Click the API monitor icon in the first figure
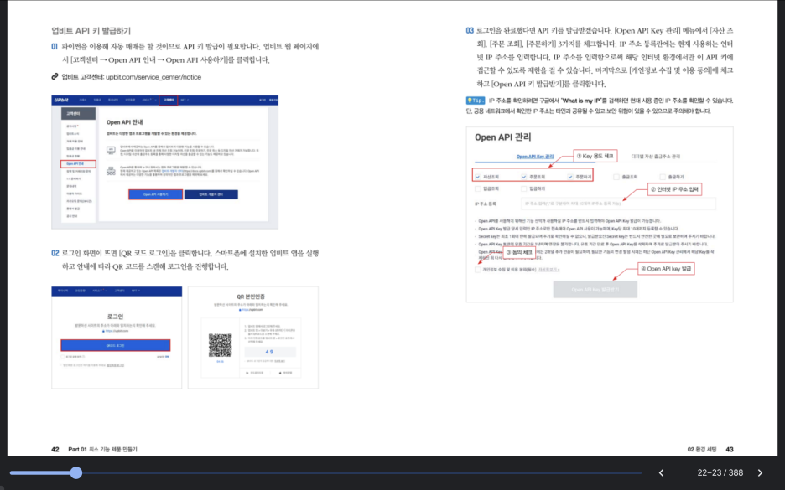Screen dimensions: 785x490 tap(112, 150)
